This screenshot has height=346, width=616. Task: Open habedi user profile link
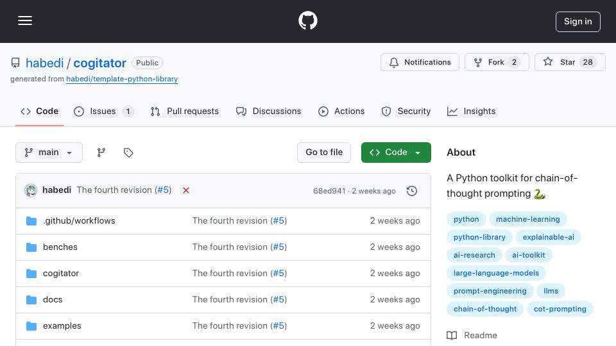(44, 63)
